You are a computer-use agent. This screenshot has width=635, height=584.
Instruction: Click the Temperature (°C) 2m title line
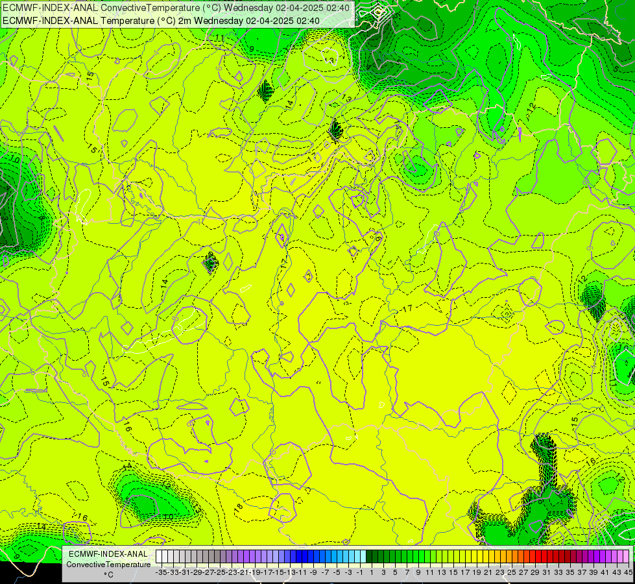pos(161,21)
